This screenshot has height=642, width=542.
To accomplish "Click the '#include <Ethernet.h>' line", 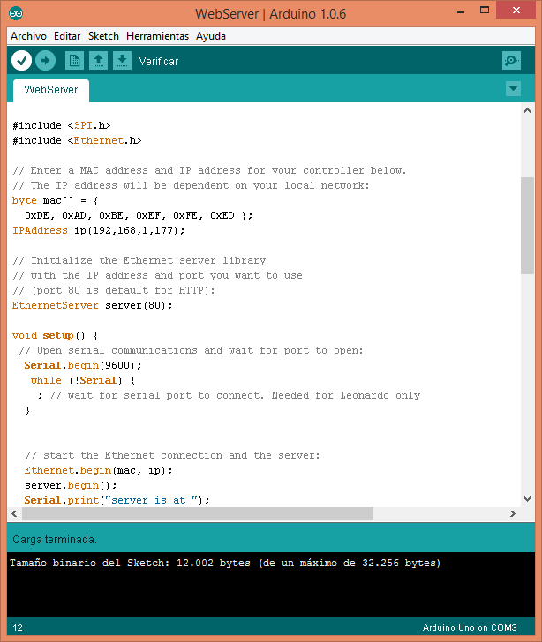I will 77,140.
